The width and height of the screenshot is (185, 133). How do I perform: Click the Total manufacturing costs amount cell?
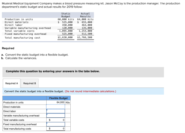point(55,128)
